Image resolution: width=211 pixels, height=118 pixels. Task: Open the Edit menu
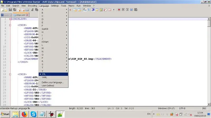pos(8,6)
